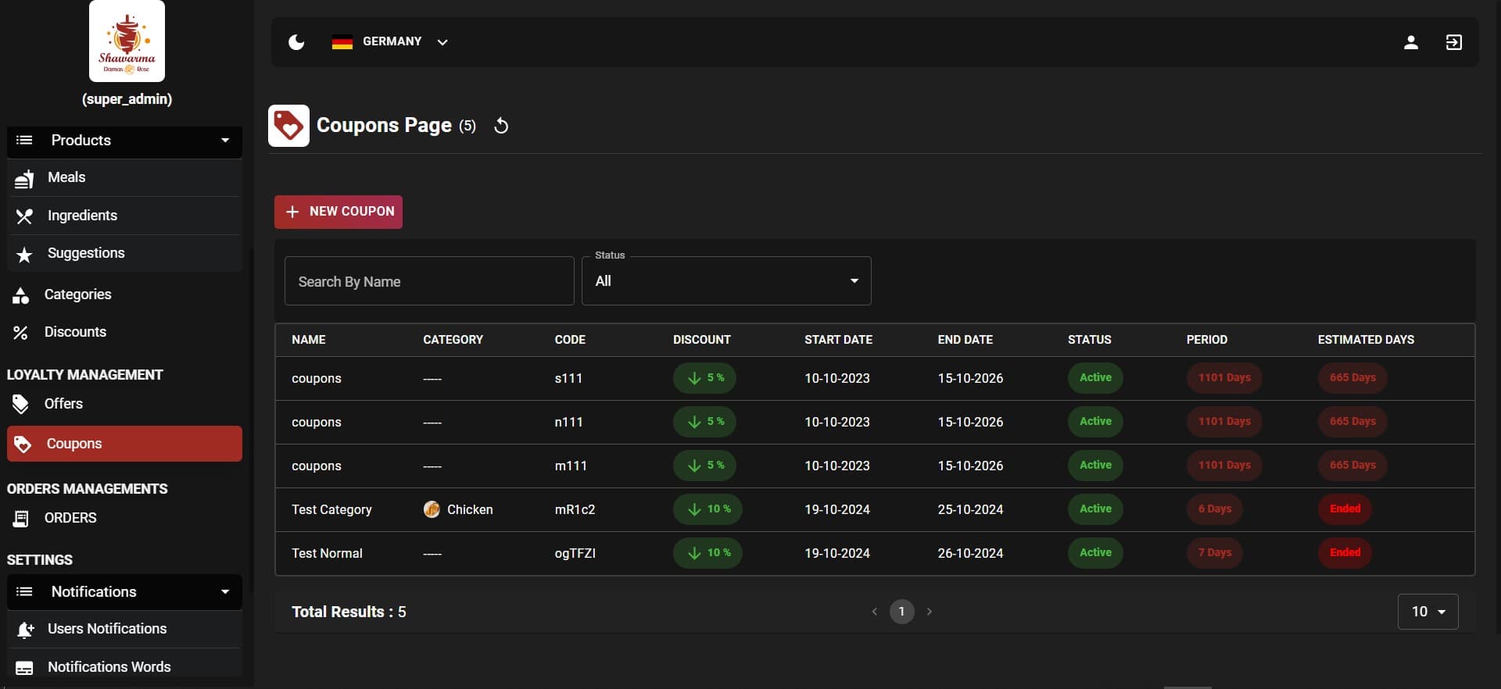Click the Shawarma logo image

[127, 41]
